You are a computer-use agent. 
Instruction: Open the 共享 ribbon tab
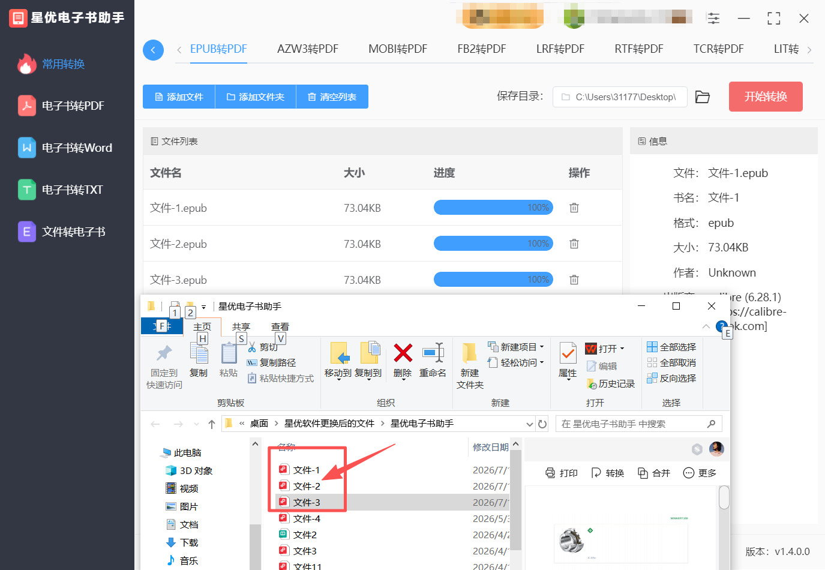241,327
